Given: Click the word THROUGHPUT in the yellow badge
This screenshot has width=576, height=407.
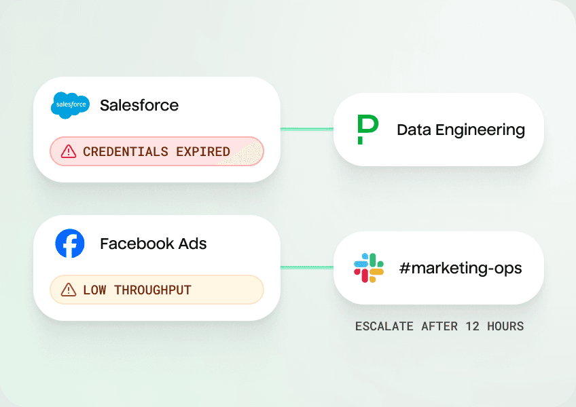Looking at the screenshot, I should [152, 290].
